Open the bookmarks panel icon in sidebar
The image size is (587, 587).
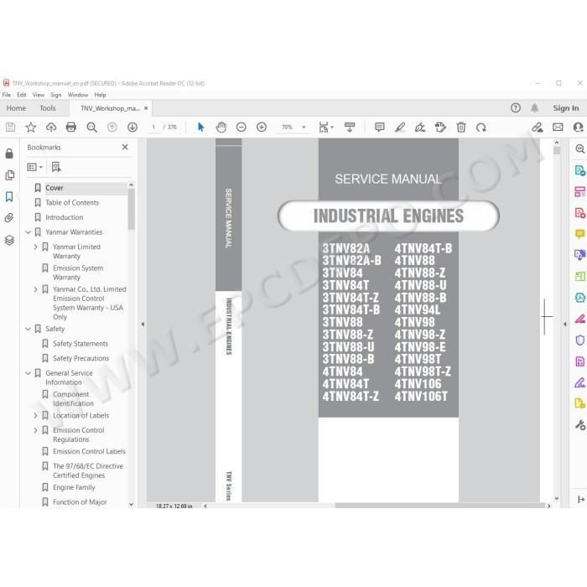9,196
